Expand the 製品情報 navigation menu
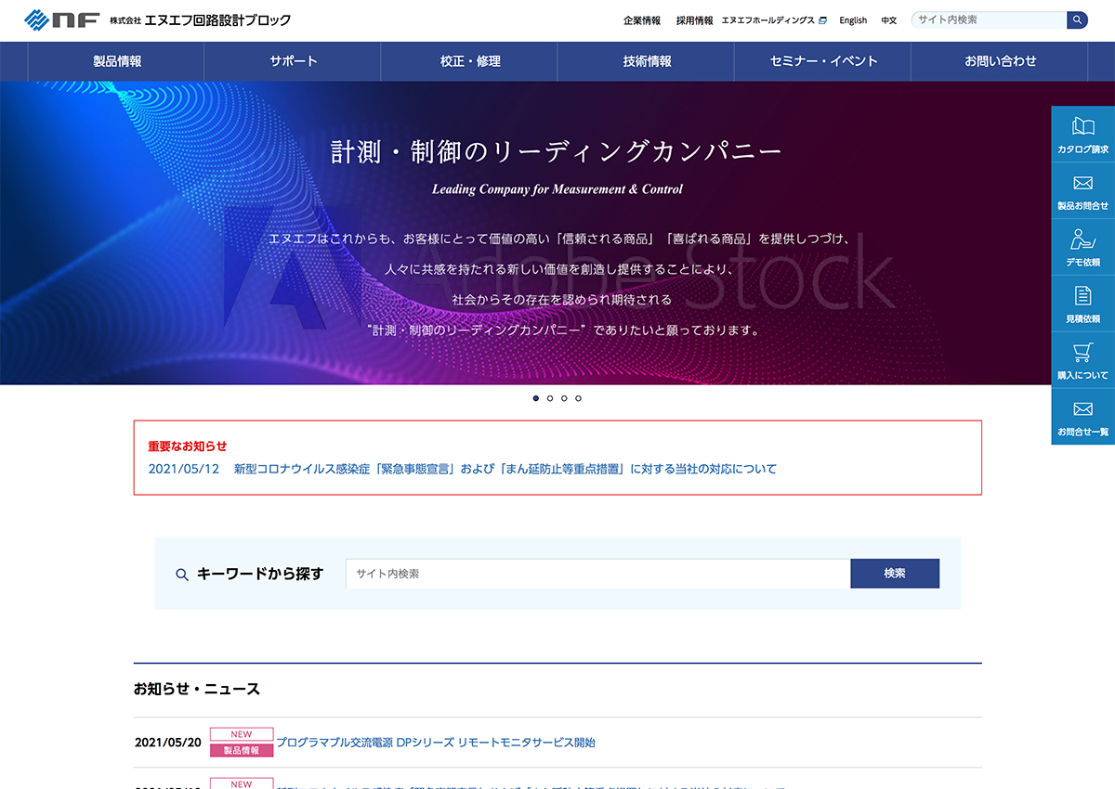Screen dimensions: 1115x789 click(117, 61)
